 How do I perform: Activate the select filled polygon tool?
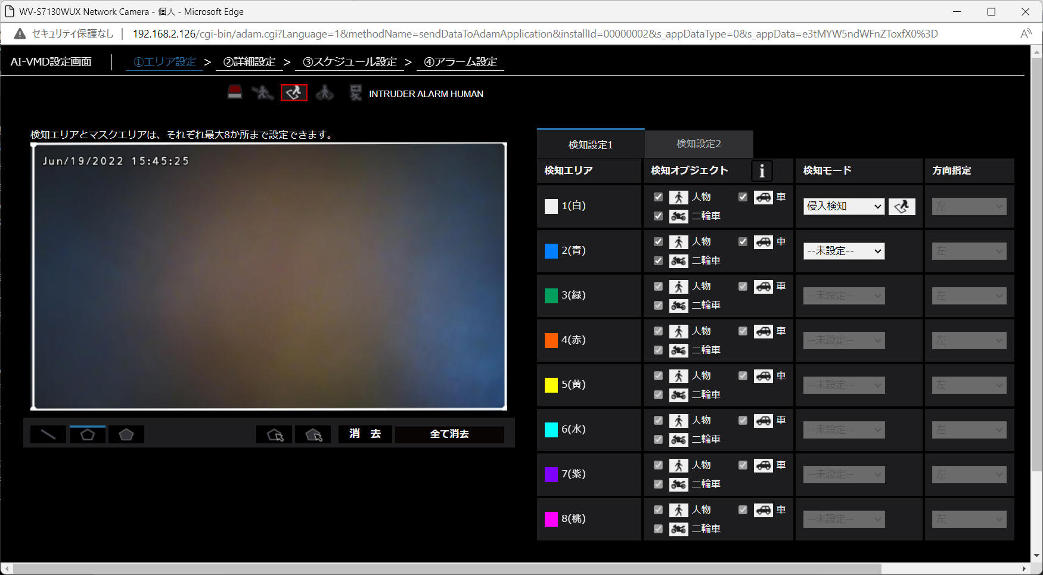[x=313, y=434]
